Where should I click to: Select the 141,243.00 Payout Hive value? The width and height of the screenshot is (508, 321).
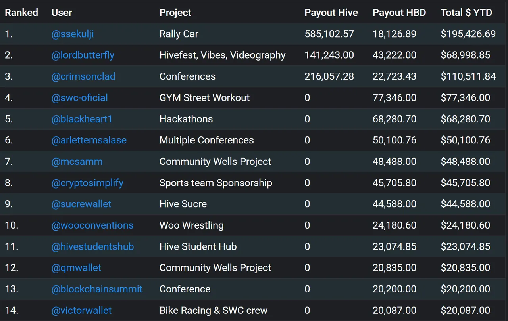tap(329, 55)
